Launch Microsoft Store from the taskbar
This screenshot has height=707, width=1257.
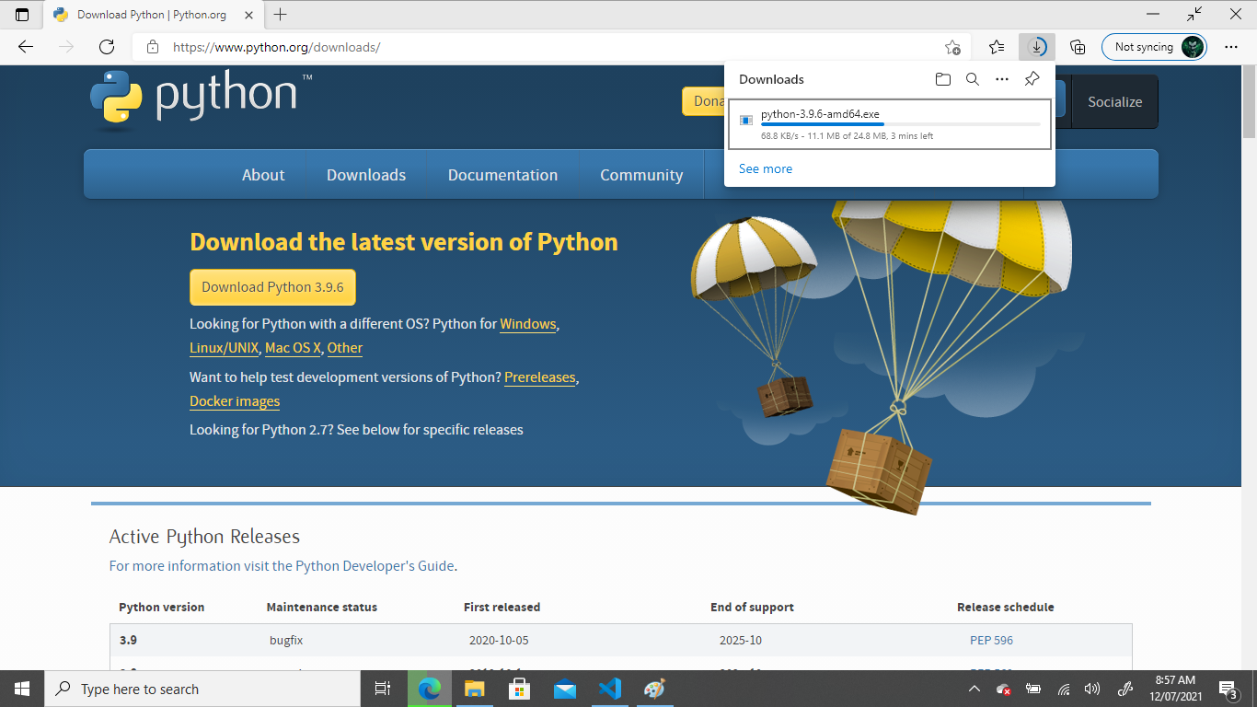pos(519,689)
